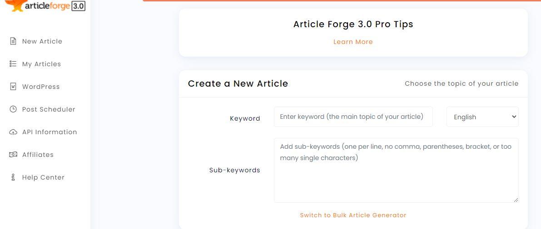Click the My Articles list icon
Image resolution: width=541 pixels, height=229 pixels.
(x=13, y=64)
